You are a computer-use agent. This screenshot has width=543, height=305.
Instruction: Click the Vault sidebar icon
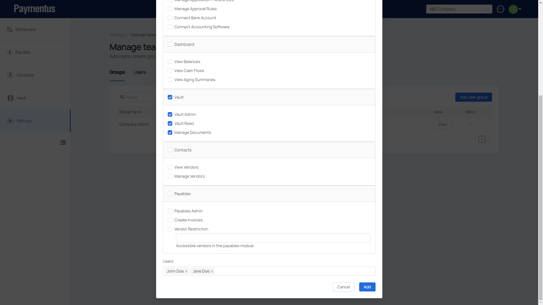[x=10, y=98]
